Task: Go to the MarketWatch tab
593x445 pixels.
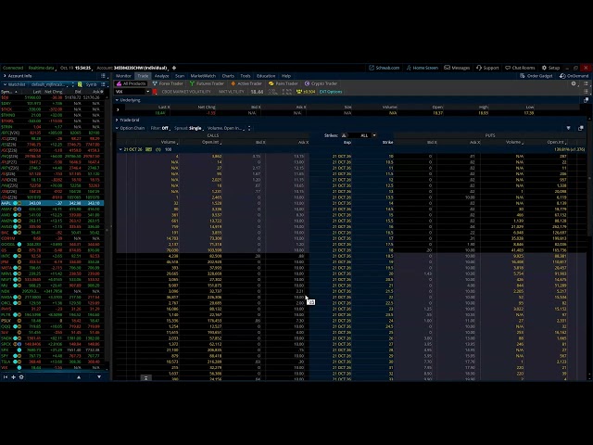Action: click(x=203, y=76)
